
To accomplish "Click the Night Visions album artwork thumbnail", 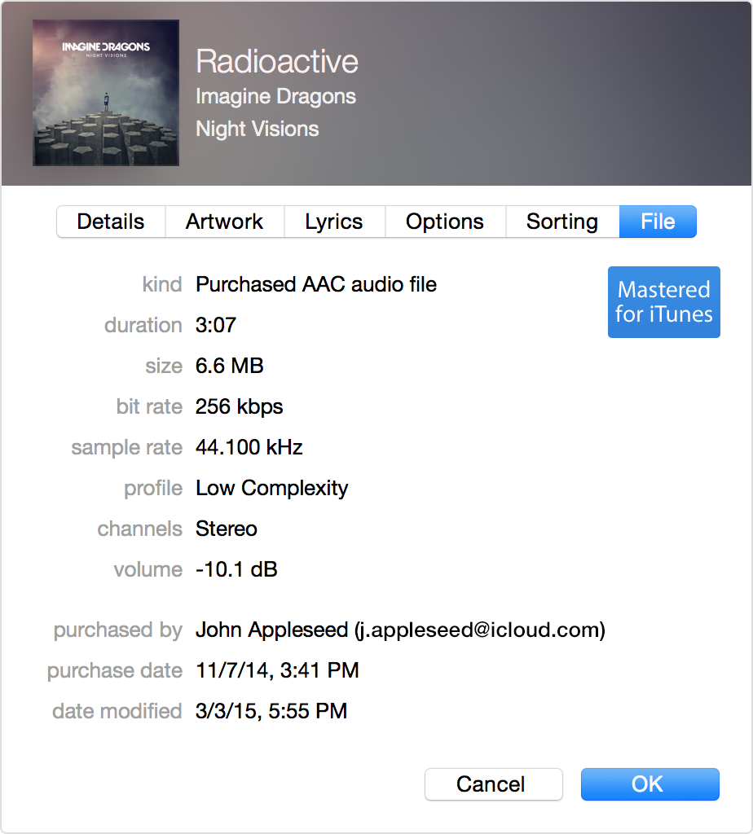I will (106, 93).
